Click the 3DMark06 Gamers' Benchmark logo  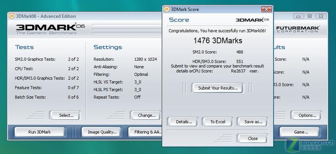[50, 29]
